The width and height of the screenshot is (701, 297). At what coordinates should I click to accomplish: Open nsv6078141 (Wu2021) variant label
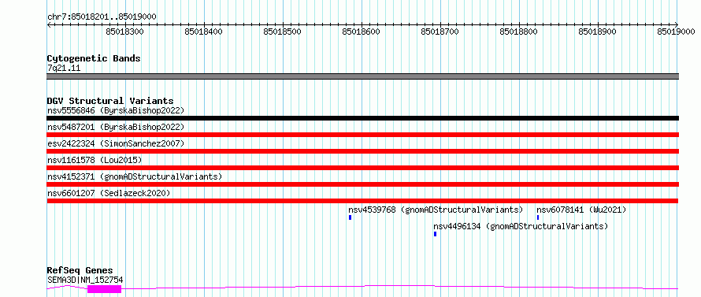581,210
